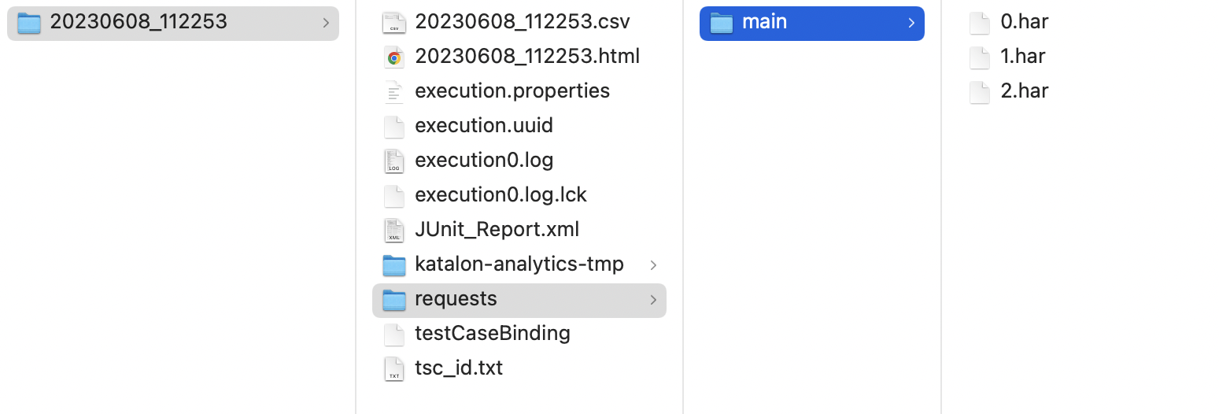Image resolution: width=1219 pixels, height=414 pixels.
Task: Click chevron beside the 20230608_112253 folder
Action: [x=326, y=23]
